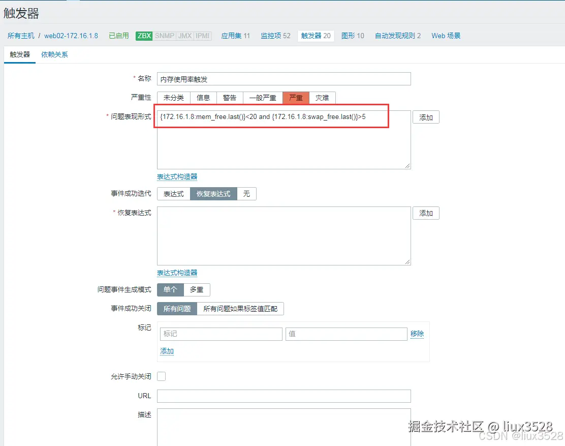Select severity 一般严重
Image resolution: width=565 pixels, height=446 pixels.
(263, 98)
